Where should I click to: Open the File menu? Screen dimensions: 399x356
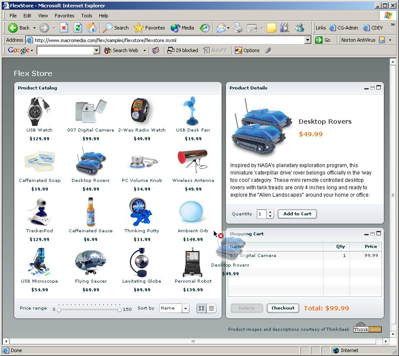[13, 16]
